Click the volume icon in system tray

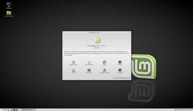tap(181, 110)
